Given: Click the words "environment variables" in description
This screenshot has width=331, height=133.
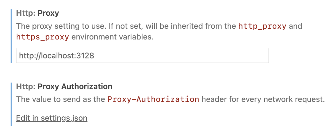Looking at the screenshot, I should pyautogui.click(x=112, y=37).
